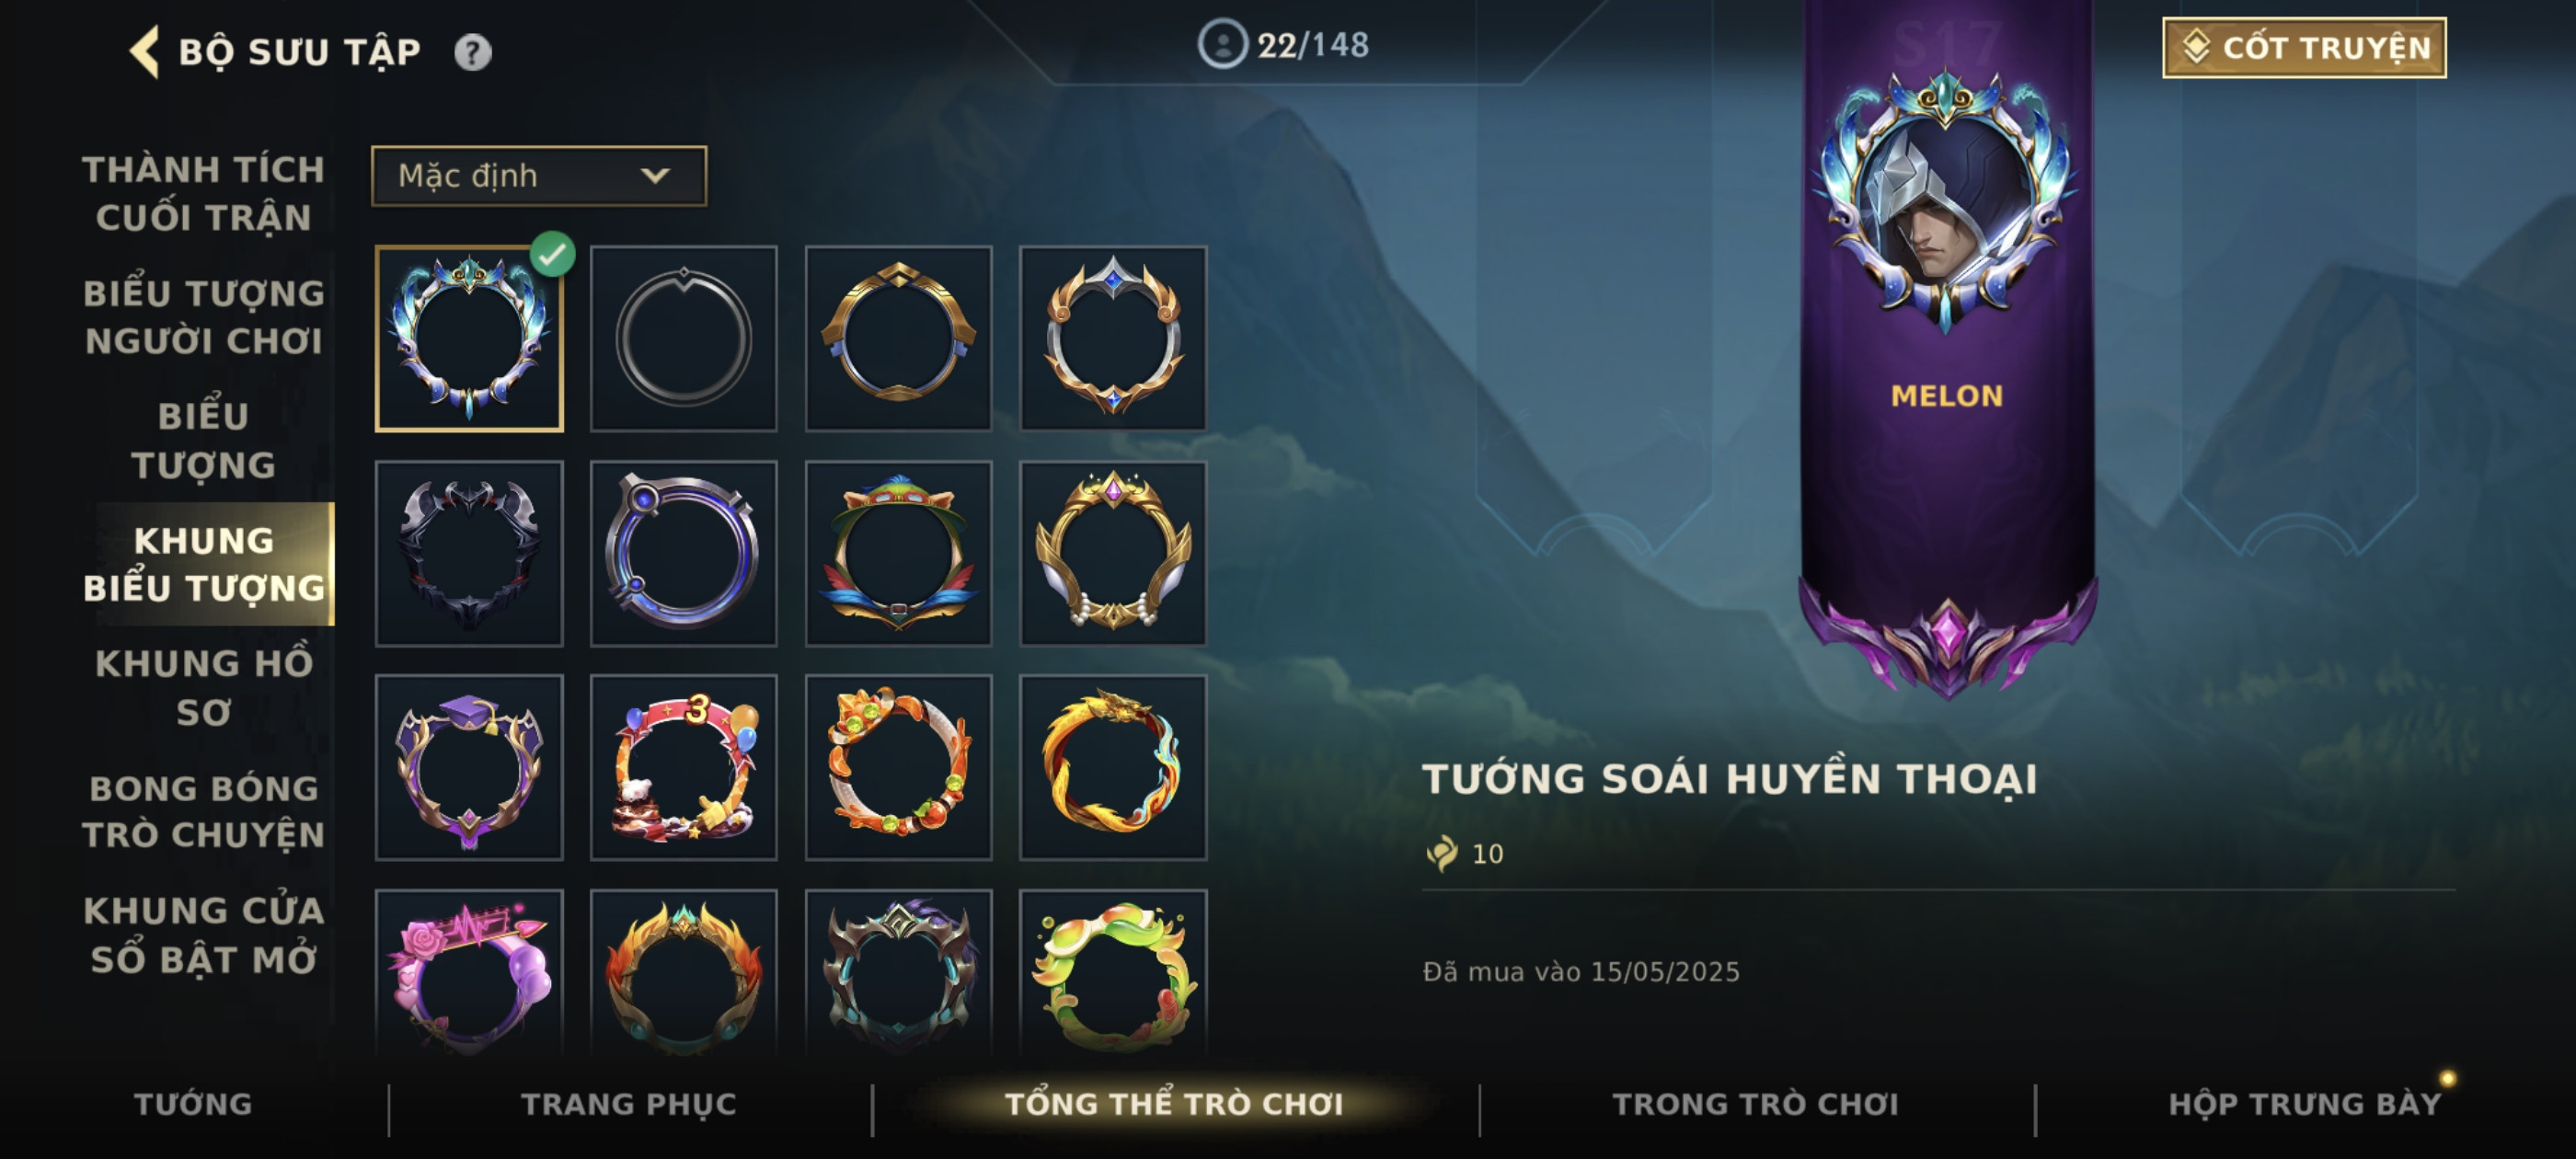Switch to the Trang Phục tab
Screen dimensions: 2576x1159
tap(629, 1104)
